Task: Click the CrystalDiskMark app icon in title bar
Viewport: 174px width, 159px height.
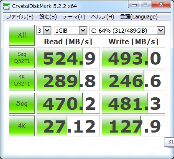Action: [7, 6]
